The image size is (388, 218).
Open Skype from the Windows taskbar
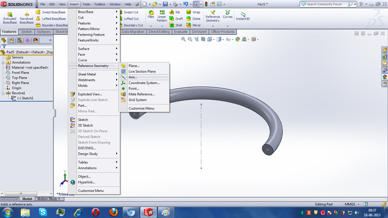tap(43, 212)
